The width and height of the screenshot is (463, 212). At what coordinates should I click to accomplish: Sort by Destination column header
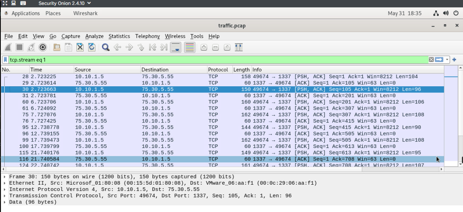point(174,69)
